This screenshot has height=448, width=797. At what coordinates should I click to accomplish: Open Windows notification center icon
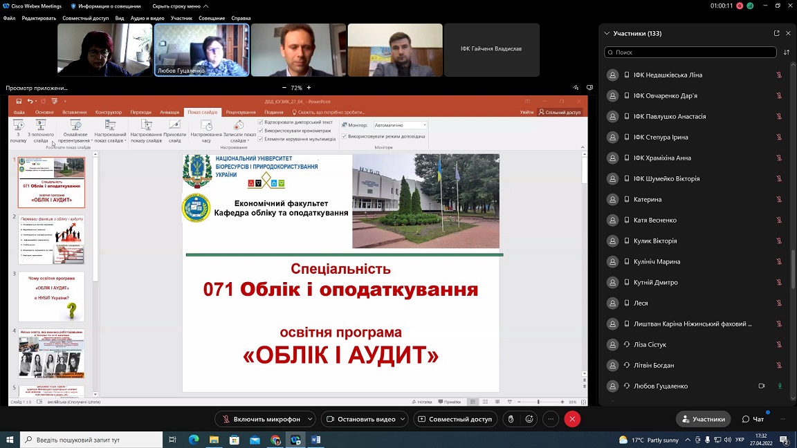point(785,440)
